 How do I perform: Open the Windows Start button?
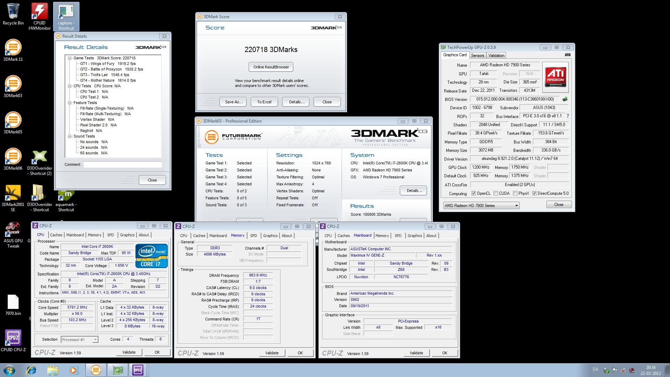tap(9, 370)
